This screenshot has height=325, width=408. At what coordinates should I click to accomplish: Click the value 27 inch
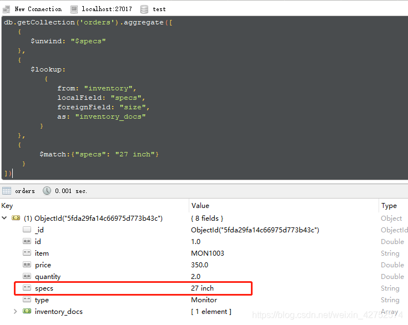(202, 288)
